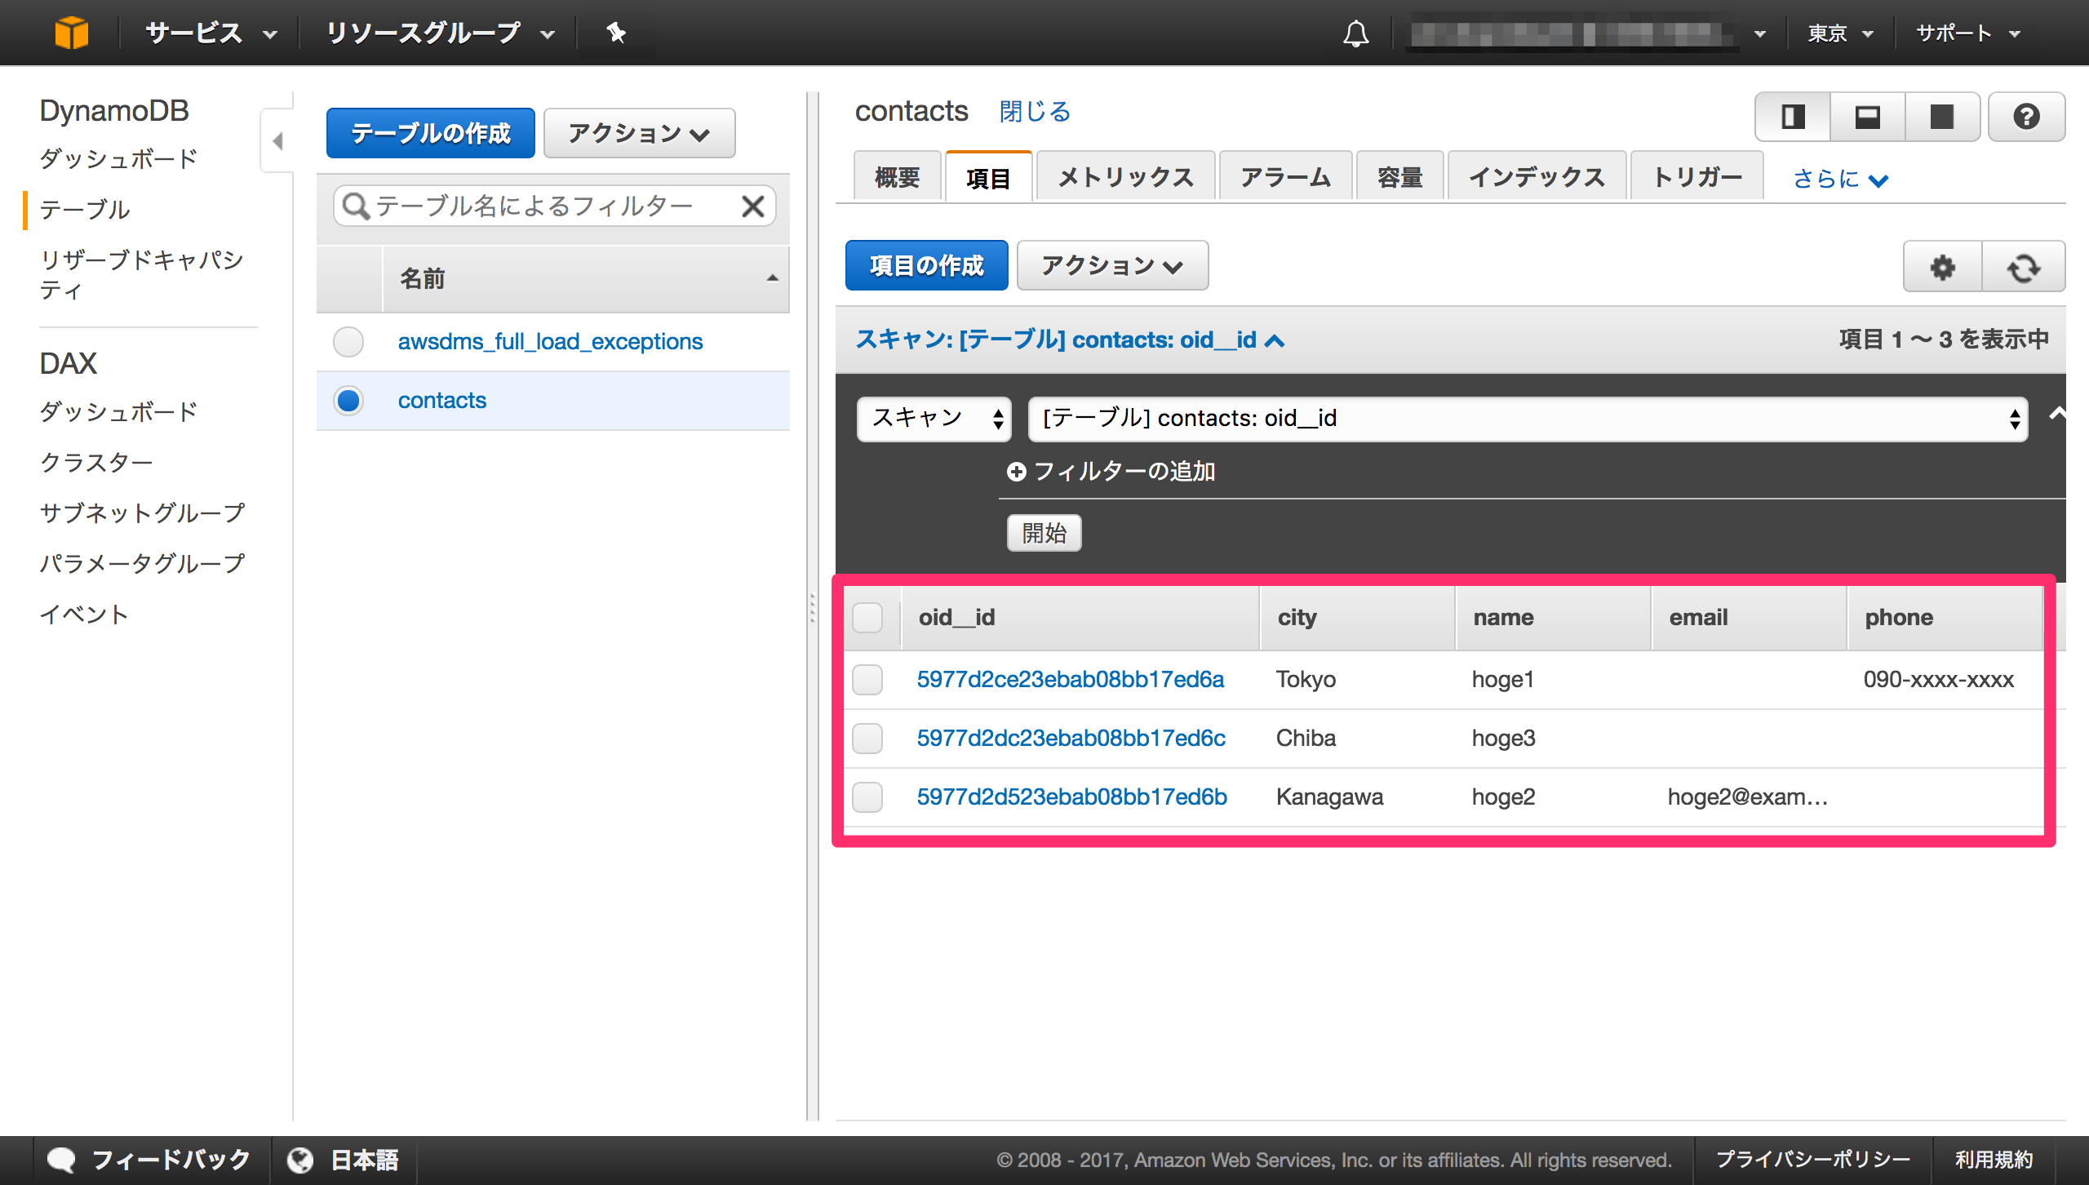The width and height of the screenshot is (2089, 1185).
Task: Click the AWS home logo icon
Action: click(x=72, y=33)
